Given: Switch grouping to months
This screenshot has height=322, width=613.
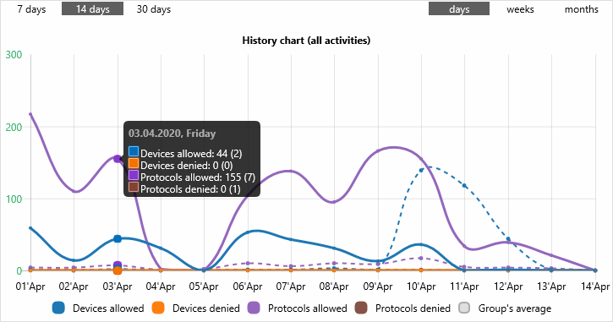Looking at the screenshot, I should (x=582, y=9).
